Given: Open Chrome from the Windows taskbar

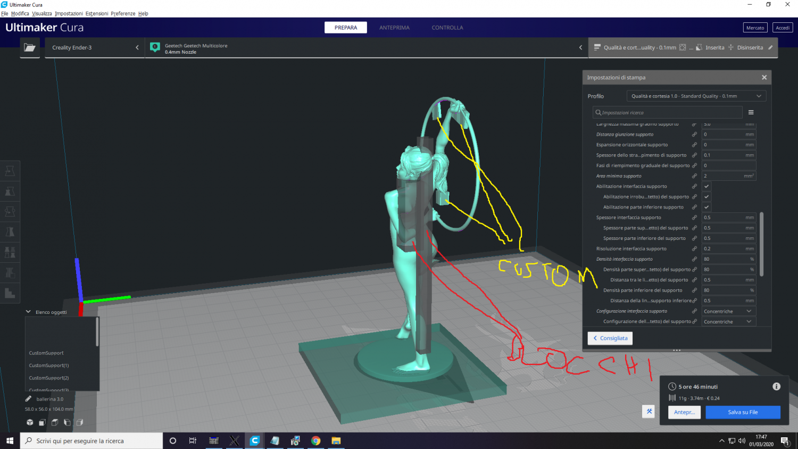Looking at the screenshot, I should [x=315, y=440].
